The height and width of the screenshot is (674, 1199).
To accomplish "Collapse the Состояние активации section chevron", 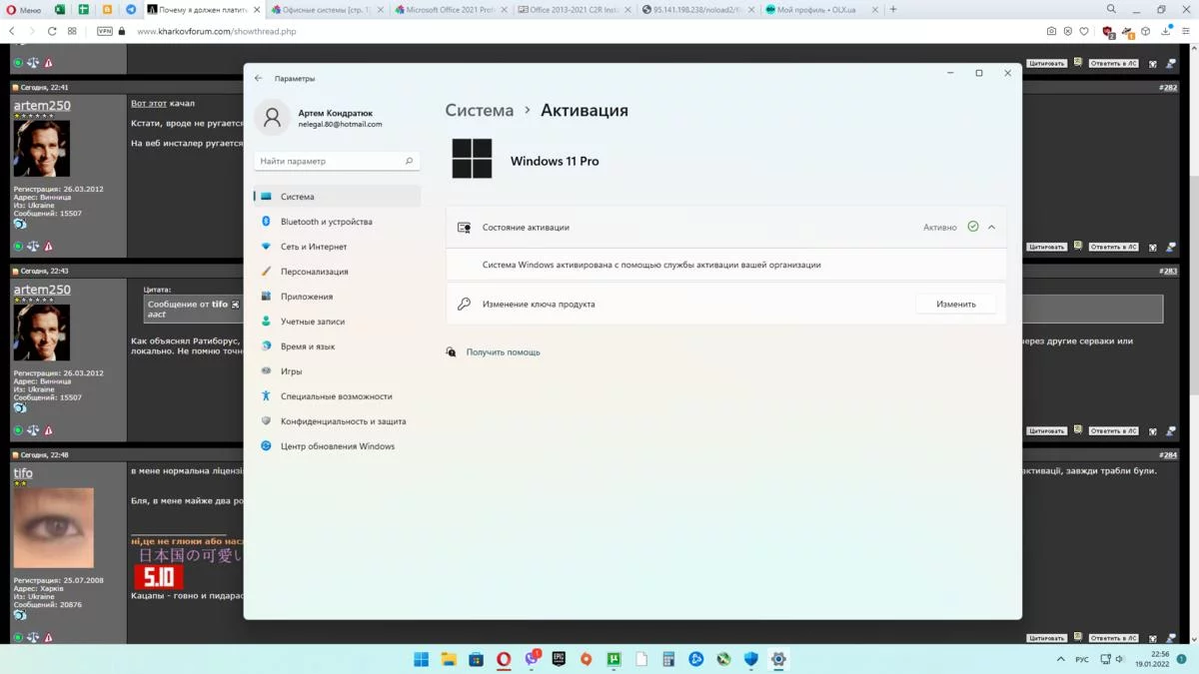I will pos(991,228).
